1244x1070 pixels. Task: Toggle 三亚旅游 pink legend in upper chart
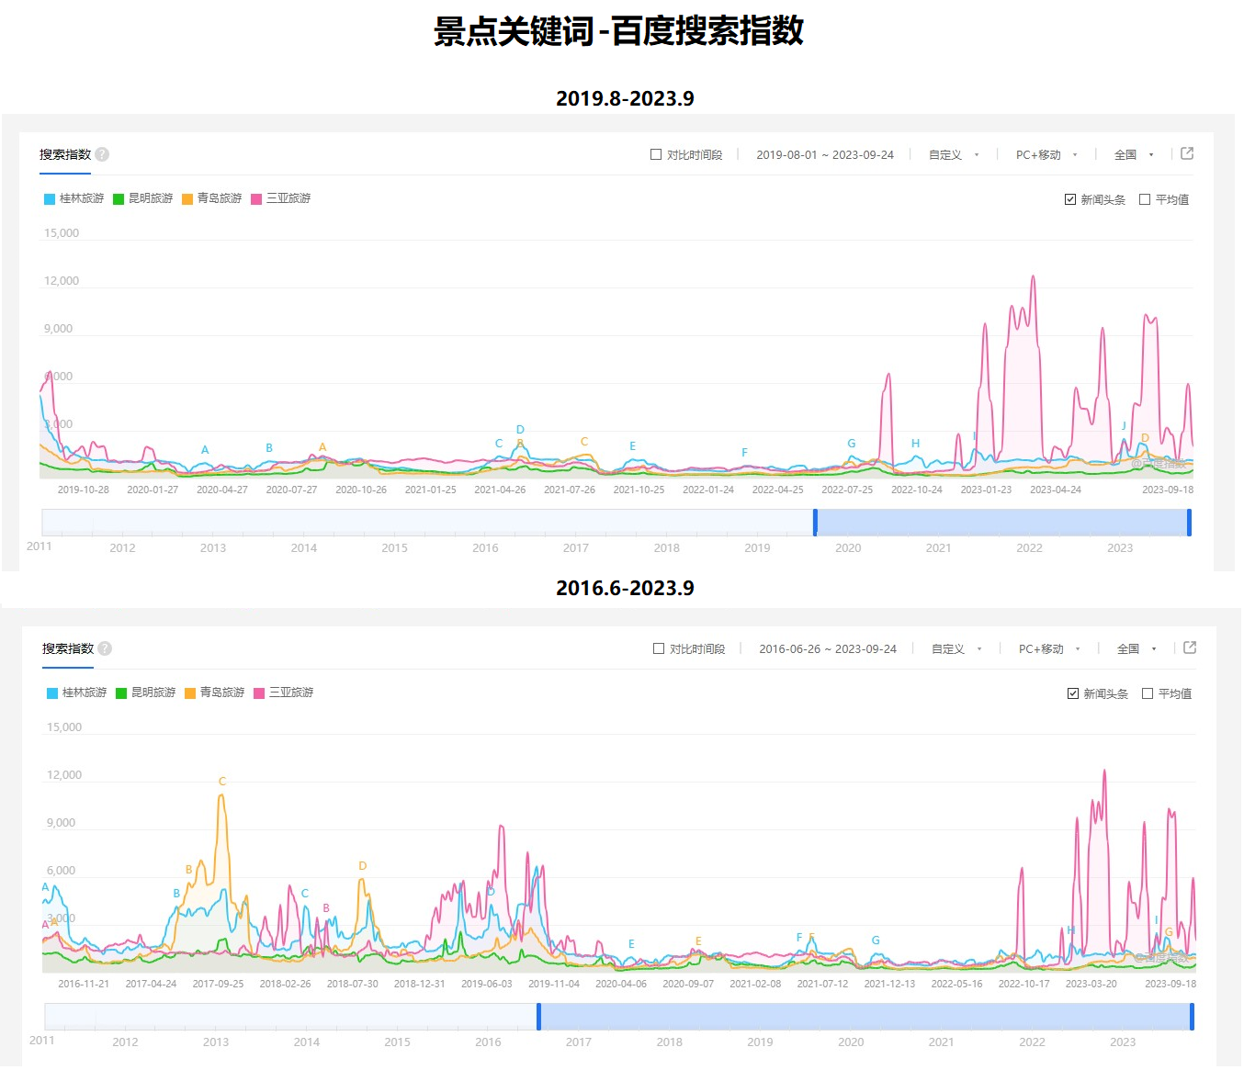click(x=281, y=198)
